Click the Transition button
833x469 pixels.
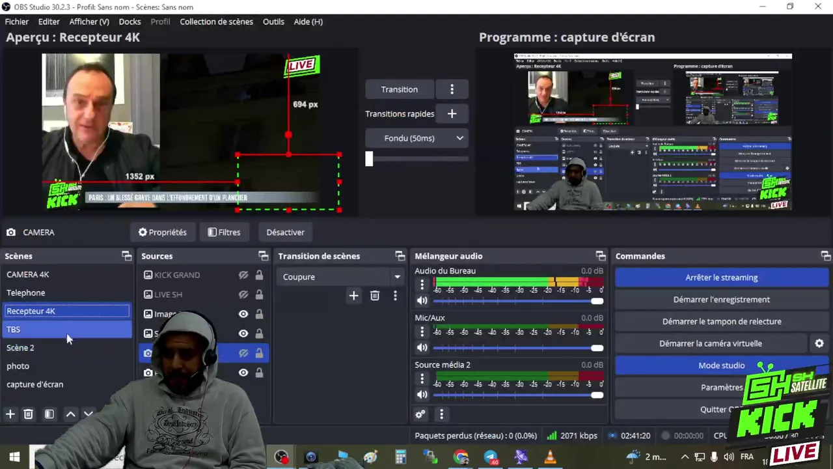[x=400, y=89]
